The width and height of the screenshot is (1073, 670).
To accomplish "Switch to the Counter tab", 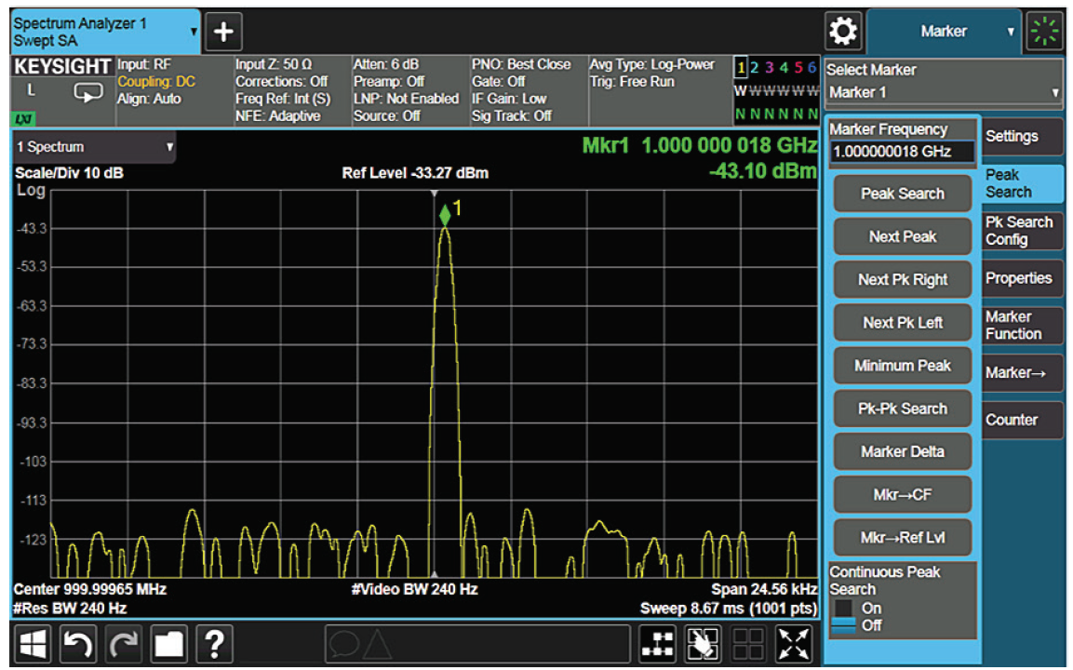I will (x=1022, y=420).
